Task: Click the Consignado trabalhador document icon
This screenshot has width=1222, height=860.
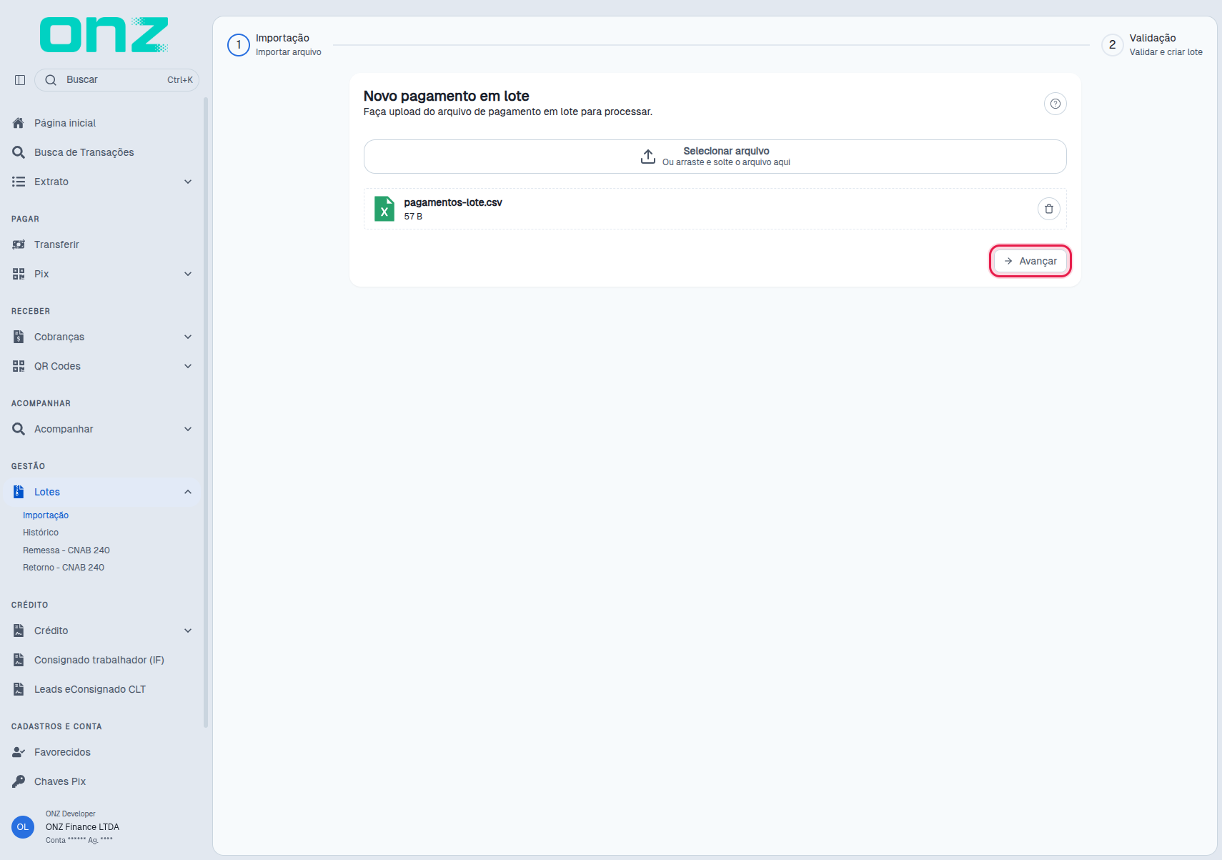Action: coord(19,660)
